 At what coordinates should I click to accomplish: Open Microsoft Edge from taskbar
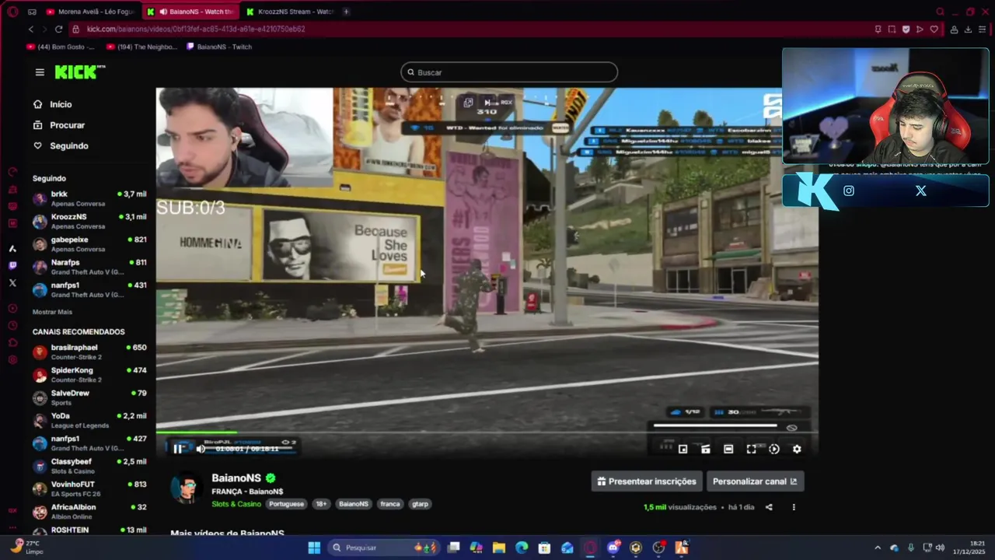(x=522, y=548)
